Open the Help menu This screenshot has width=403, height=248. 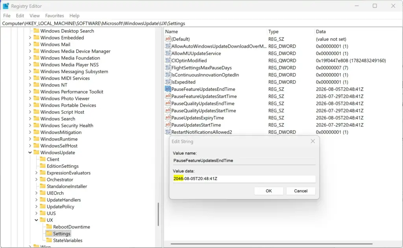[74, 16]
